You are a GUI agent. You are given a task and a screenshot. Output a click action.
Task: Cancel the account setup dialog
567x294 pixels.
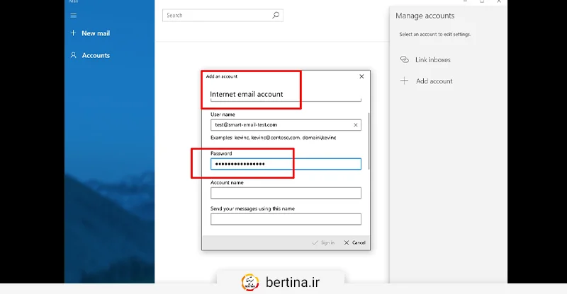click(355, 242)
